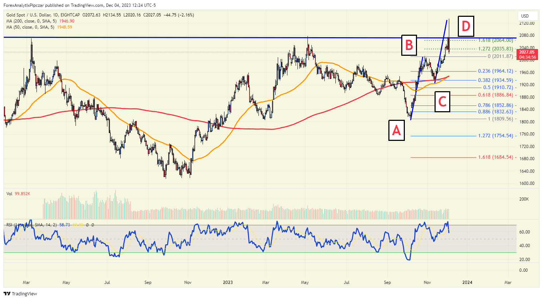Click the 0.618 (1886.84) Fibonacci label

coord(495,95)
